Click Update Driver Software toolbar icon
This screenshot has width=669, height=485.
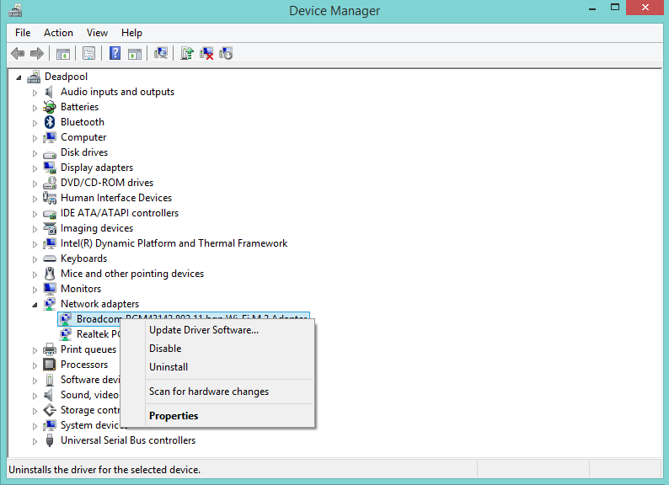186,53
